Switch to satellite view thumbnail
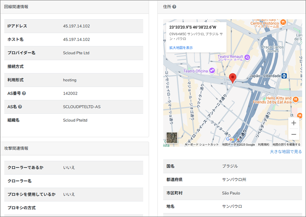The width and height of the screenshot is (306, 217). (172, 138)
